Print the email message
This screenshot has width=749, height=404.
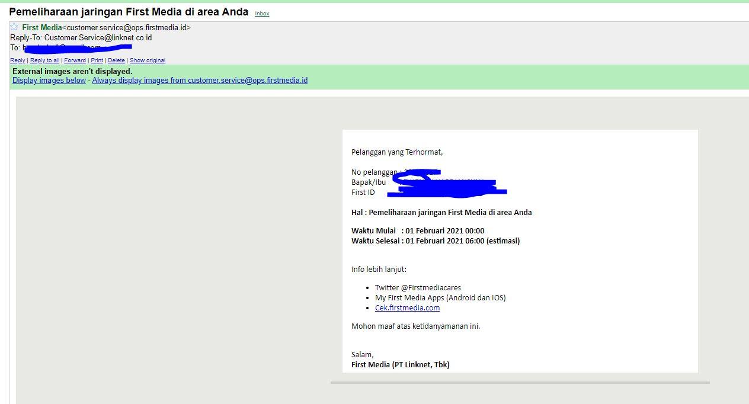point(97,60)
